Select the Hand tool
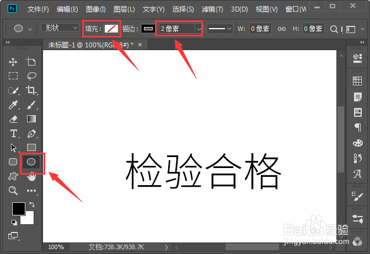Screen dimensions: 370x254 coord(31,176)
